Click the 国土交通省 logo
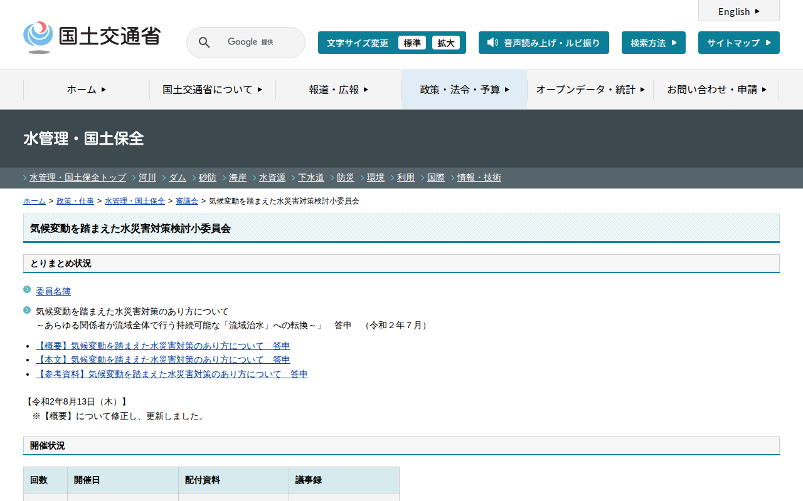Image resolution: width=803 pixels, height=501 pixels. click(x=92, y=37)
